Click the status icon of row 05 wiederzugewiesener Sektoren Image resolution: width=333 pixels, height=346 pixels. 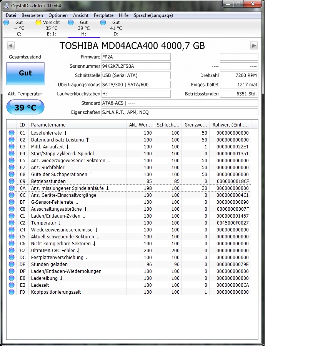12,160
